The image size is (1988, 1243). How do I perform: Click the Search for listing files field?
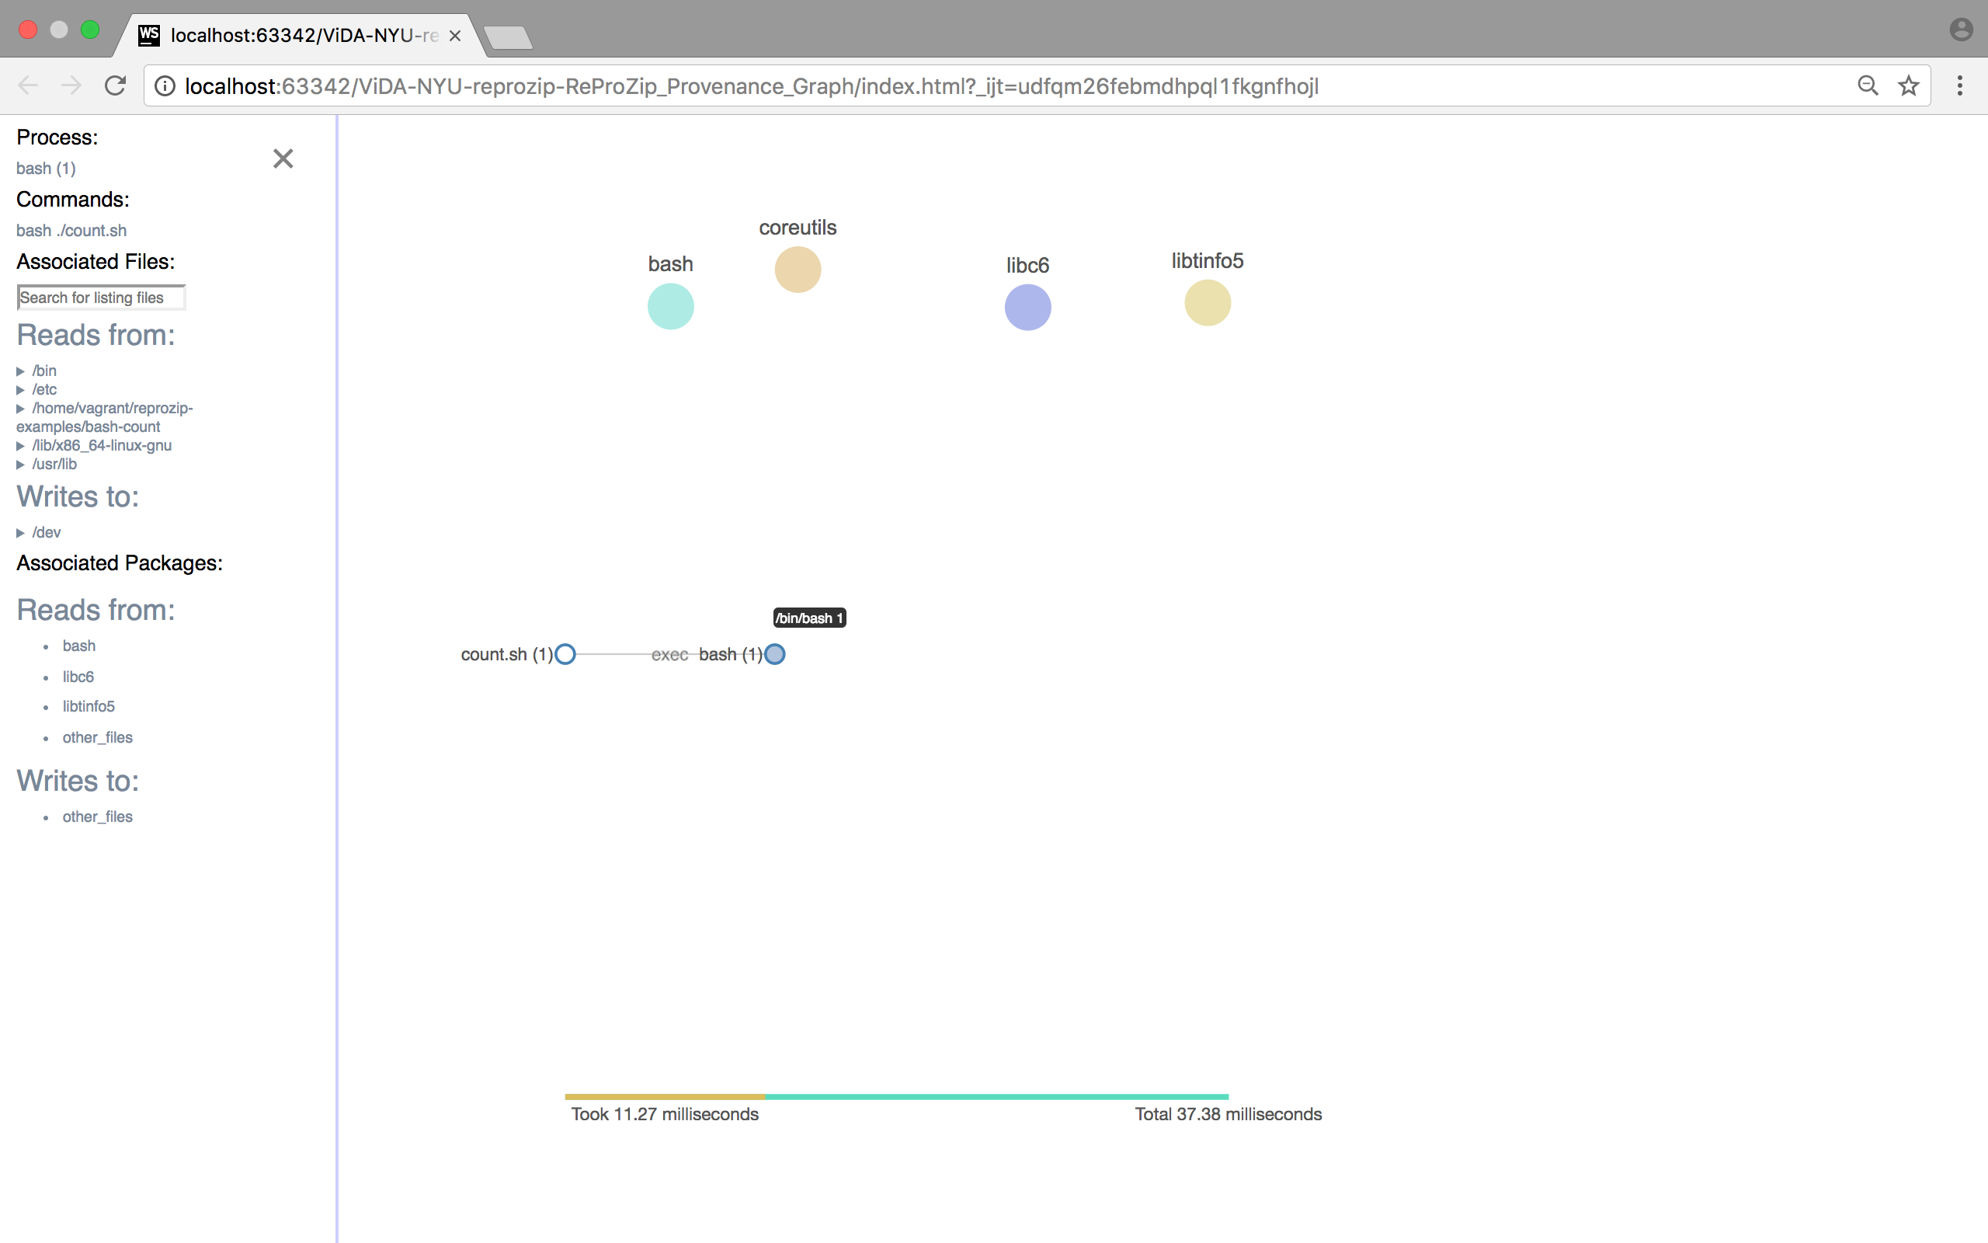100,298
